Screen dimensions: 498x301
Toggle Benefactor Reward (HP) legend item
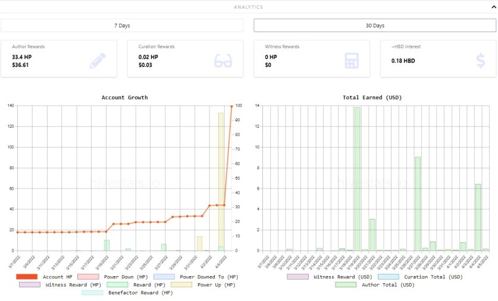pyautogui.click(x=127, y=293)
